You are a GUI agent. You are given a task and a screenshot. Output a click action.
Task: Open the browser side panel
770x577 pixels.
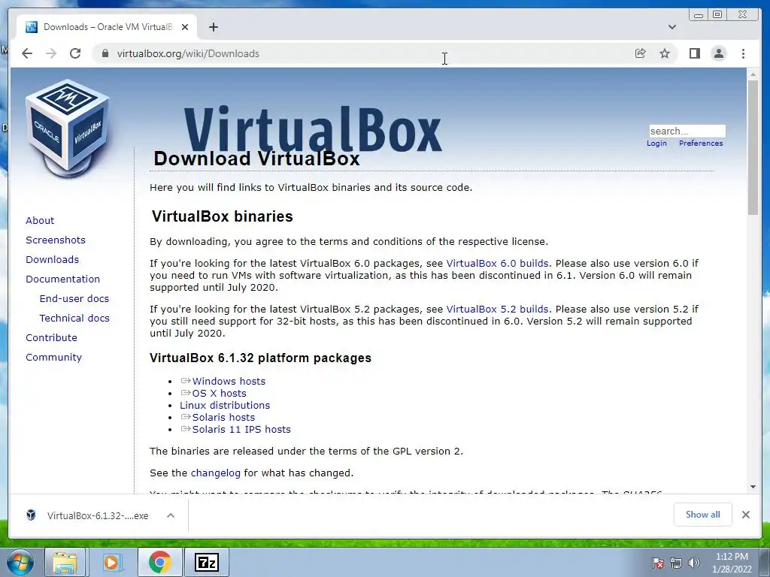point(694,53)
